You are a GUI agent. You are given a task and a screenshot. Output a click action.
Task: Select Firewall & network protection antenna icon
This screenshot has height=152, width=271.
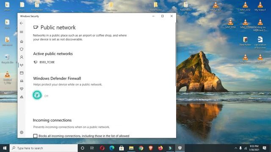[22, 65]
